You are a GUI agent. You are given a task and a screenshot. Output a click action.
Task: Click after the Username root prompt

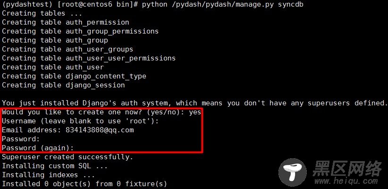pos(162,121)
